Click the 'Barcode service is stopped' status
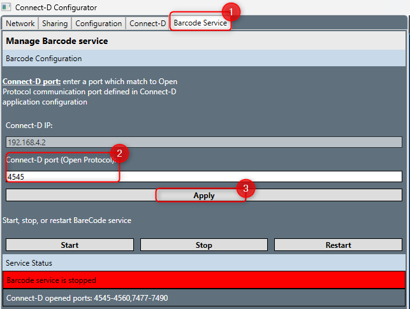410x309 pixels. tap(204, 280)
